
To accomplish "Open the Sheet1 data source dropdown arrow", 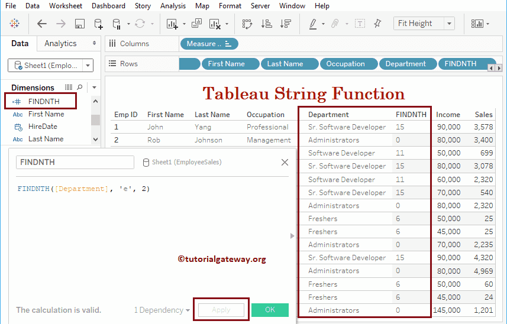I will (x=88, y=66).
